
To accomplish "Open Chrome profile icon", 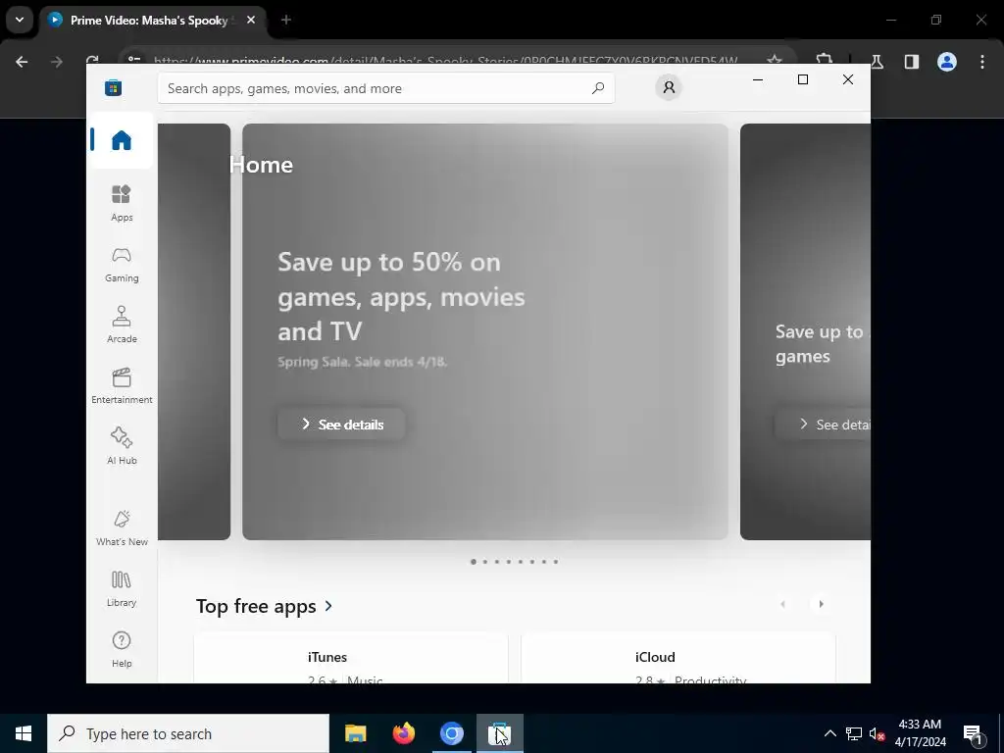I will point(947,62).
